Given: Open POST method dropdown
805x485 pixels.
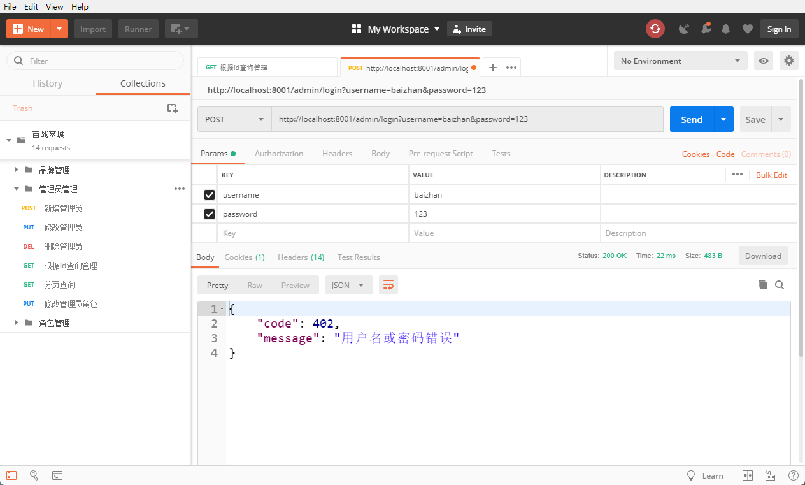Looking at the screenshot, I should (234, 119).
